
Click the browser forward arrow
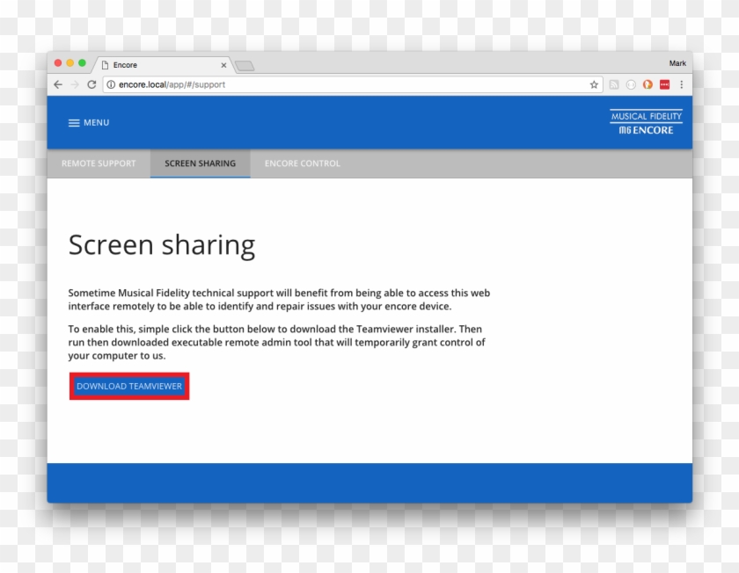[x=75, y=85]
